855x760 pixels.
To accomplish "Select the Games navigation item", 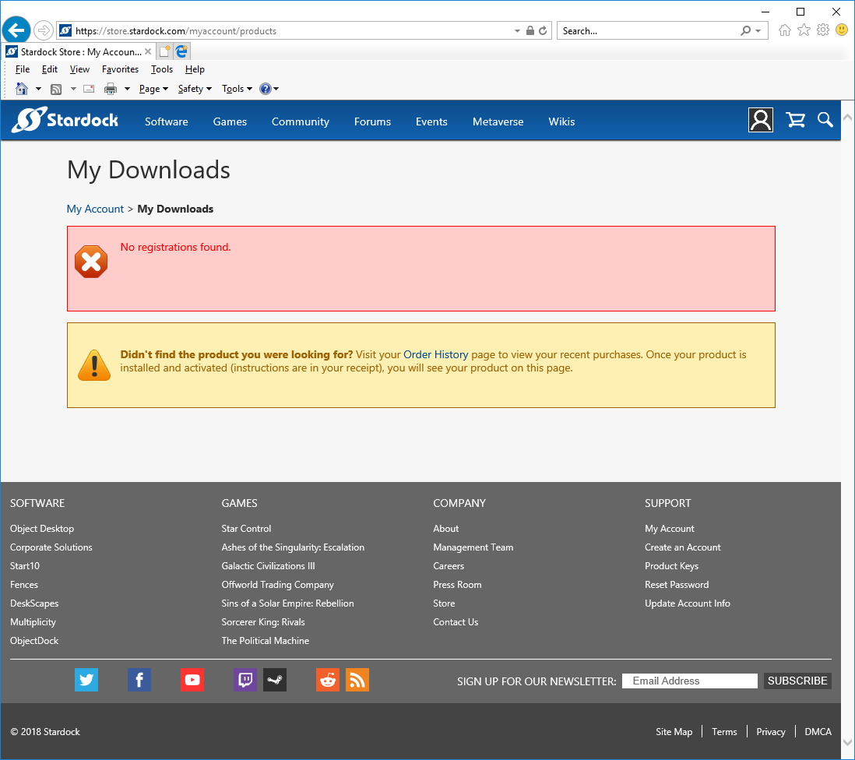I will (230, 121).
